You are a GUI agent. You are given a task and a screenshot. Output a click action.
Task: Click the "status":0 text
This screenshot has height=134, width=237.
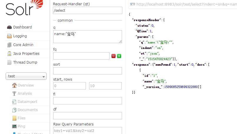click(x=145, y=26)
